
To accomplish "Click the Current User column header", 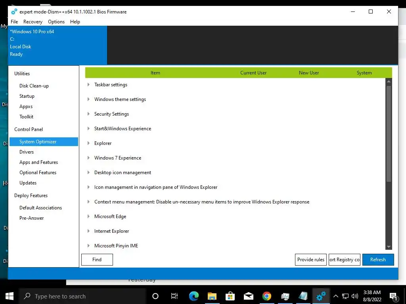I will click(253, 73).
